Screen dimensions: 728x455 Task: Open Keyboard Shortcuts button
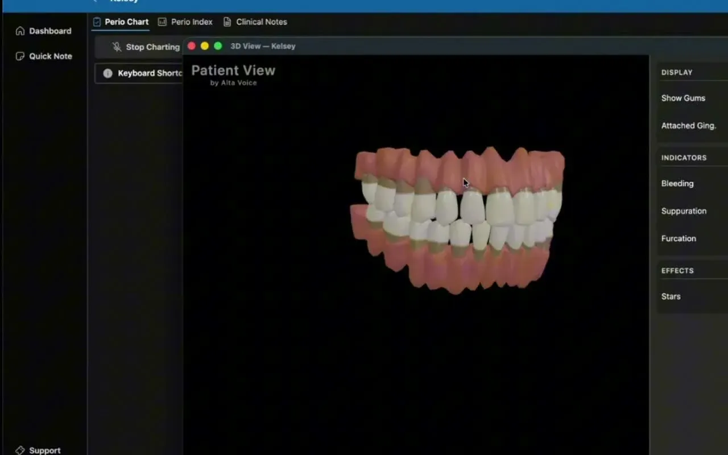139,73
